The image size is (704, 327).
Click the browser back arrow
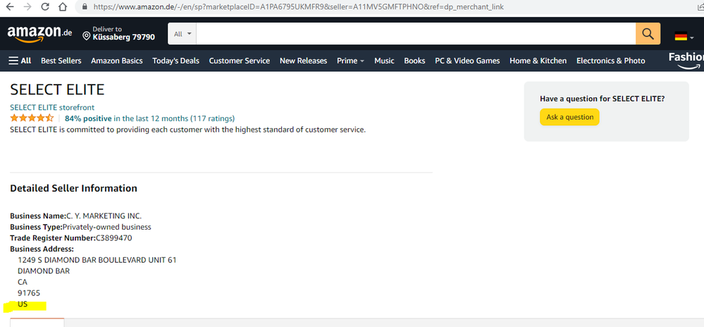click(x=9, y=7)
